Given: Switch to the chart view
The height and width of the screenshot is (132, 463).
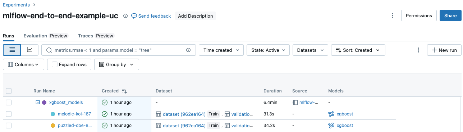Looking at the screenshot, I should 29,50.
